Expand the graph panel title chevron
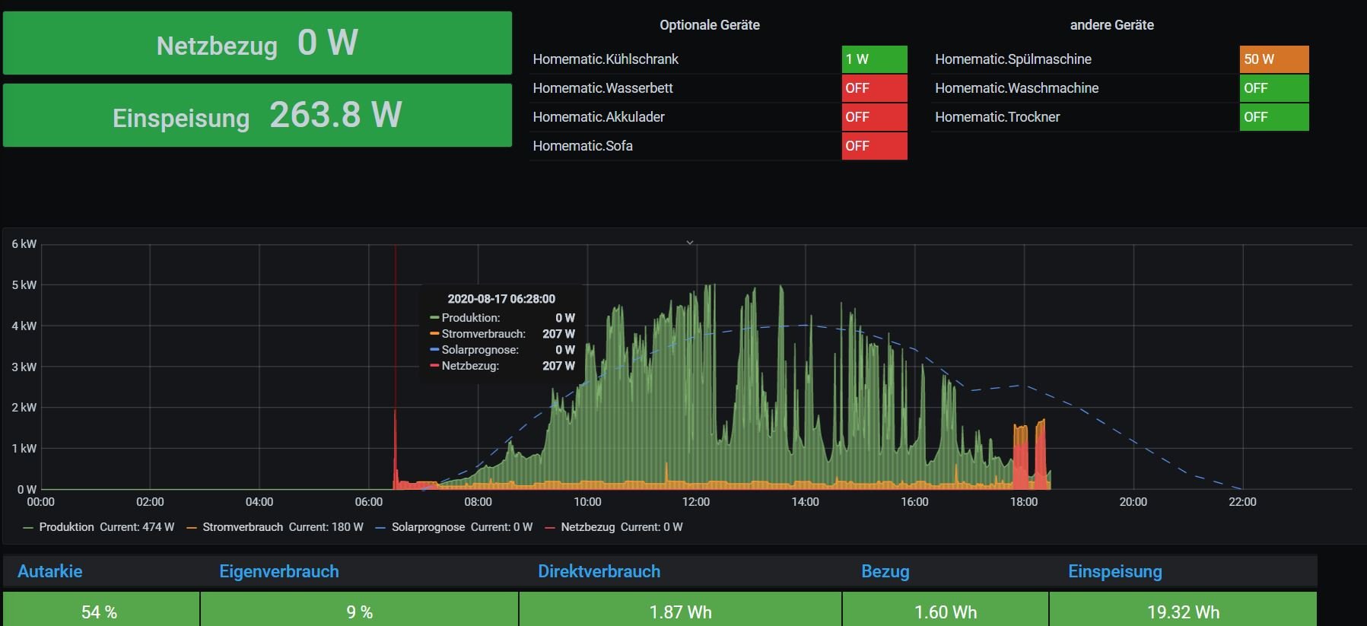This screenshot has width=1367, height=626. pos(689,243)
